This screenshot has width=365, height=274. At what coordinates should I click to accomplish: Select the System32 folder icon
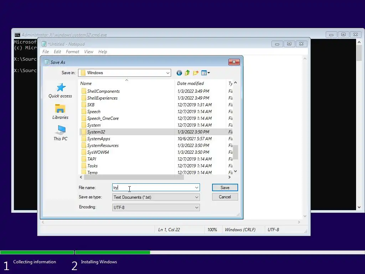coord(83,132)
